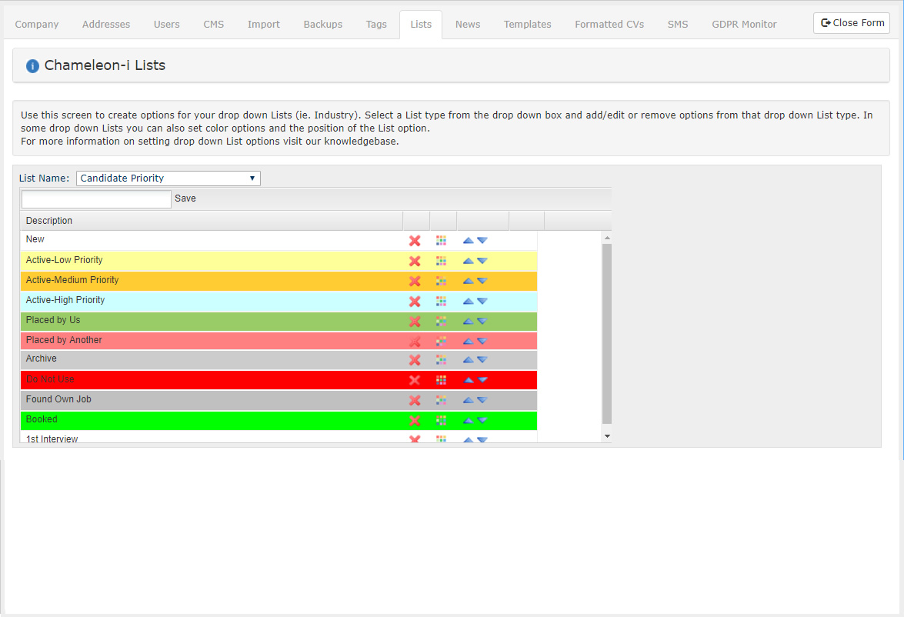Open color picker for Booked
904x617 pixels.
[x=441, y=420]
